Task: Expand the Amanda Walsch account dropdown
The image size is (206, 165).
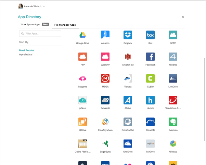Action: tap(44, 6)
